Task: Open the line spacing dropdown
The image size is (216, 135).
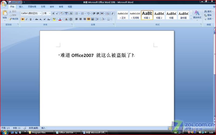Action: coord(97,19)
